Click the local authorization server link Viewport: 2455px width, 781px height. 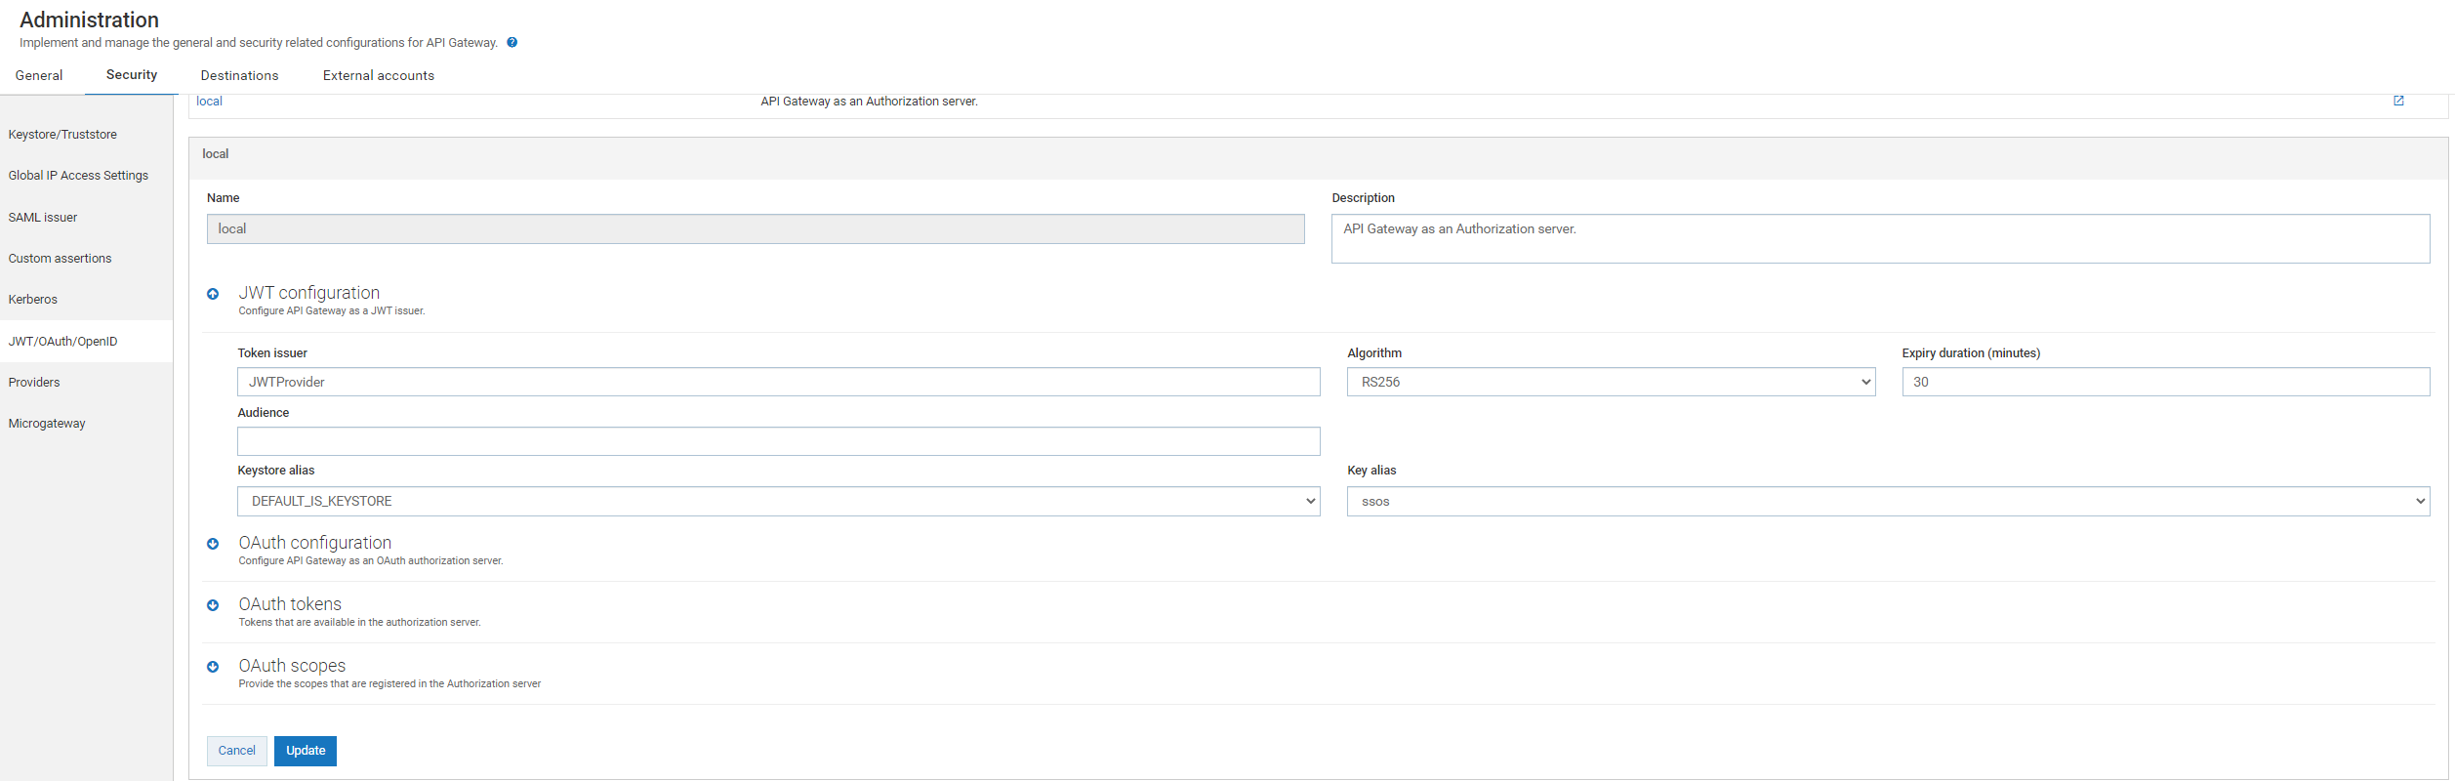[209, 102]
